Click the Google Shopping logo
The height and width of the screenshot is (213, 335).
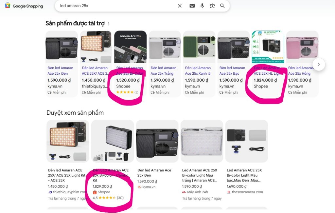[x=24, y=6]
